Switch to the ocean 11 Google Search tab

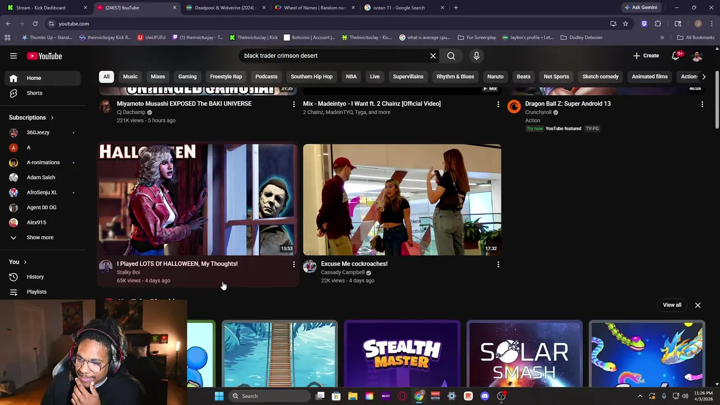(403, 8)
